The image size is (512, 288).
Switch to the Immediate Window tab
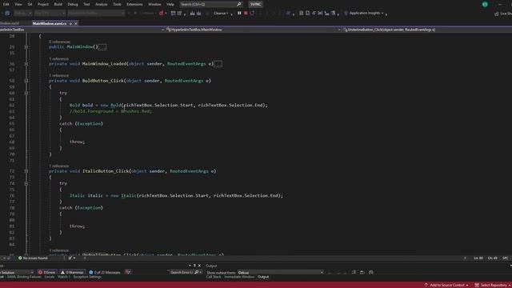click(x=239, y=277)
